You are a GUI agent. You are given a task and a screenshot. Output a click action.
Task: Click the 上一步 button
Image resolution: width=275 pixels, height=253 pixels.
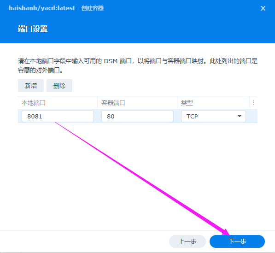pyautogui.click(x=187, y=241)
